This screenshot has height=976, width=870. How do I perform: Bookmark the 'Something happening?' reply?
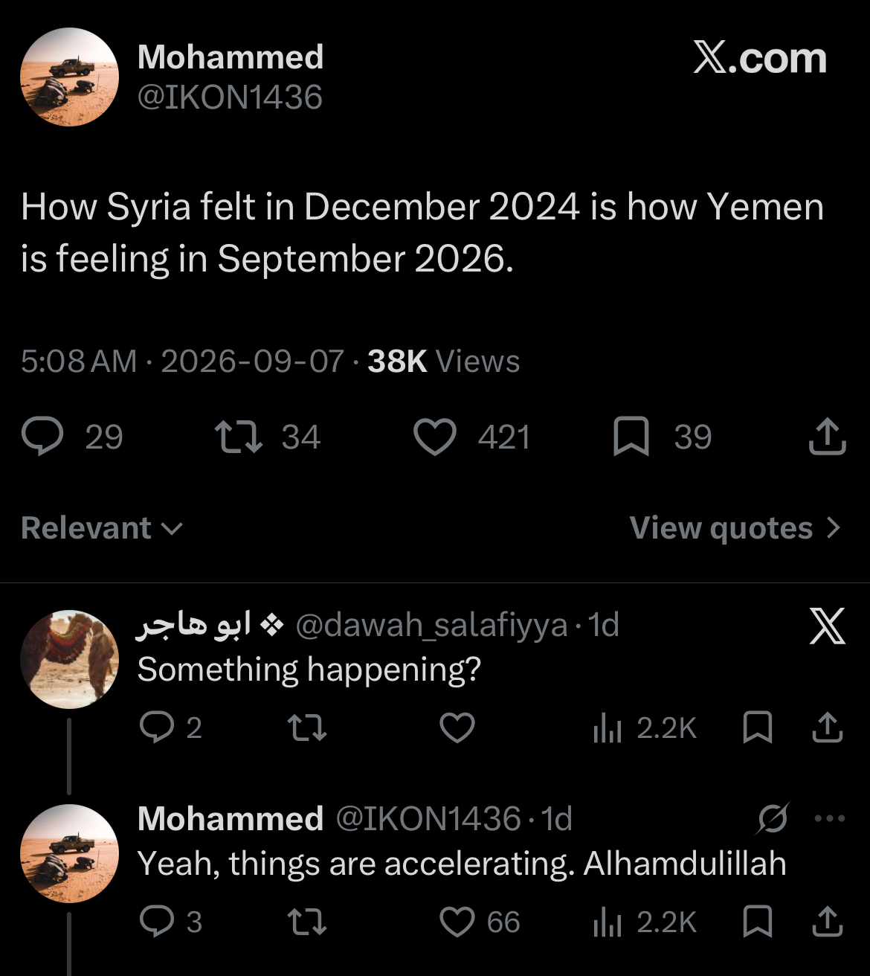tap(758, 728)
